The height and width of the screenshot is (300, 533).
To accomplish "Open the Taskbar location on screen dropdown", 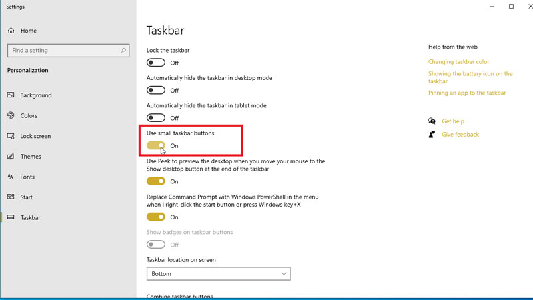I will point(219,273).
